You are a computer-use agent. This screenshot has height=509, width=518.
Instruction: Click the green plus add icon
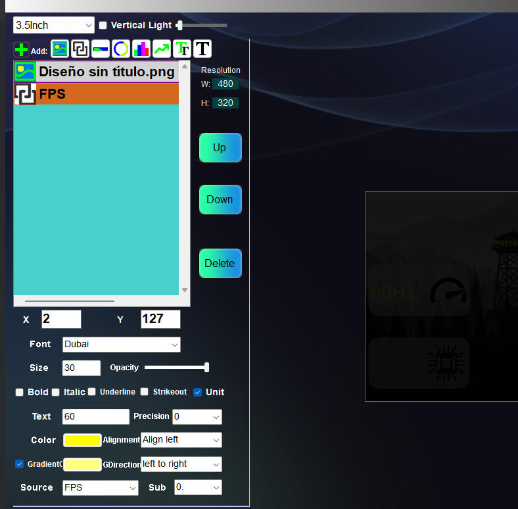point(22,49)
